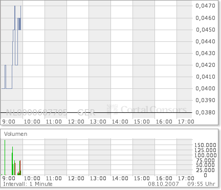Select 16:00 on the price chart time axis
221x190 pixels.
[164, 122]
